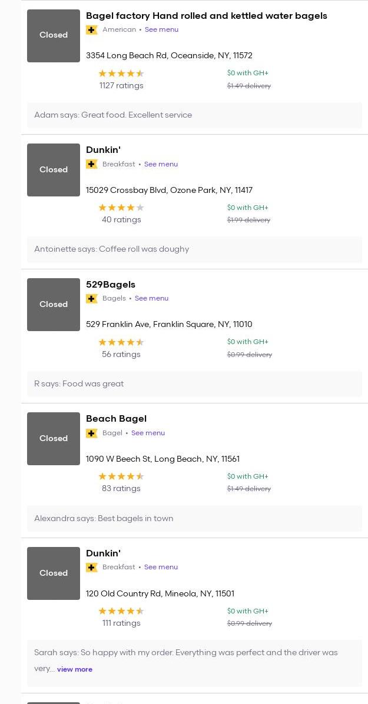This screenshot has width=368, height=704.
Task: Open the Beach Bagel restaurant title
Action: coord(116,419)
